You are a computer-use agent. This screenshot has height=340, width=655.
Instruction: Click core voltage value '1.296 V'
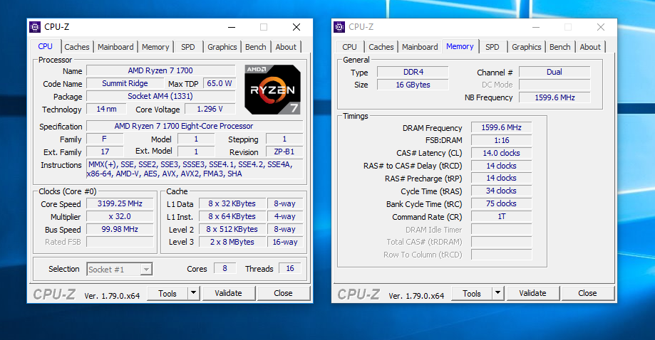tap(210, 109)
